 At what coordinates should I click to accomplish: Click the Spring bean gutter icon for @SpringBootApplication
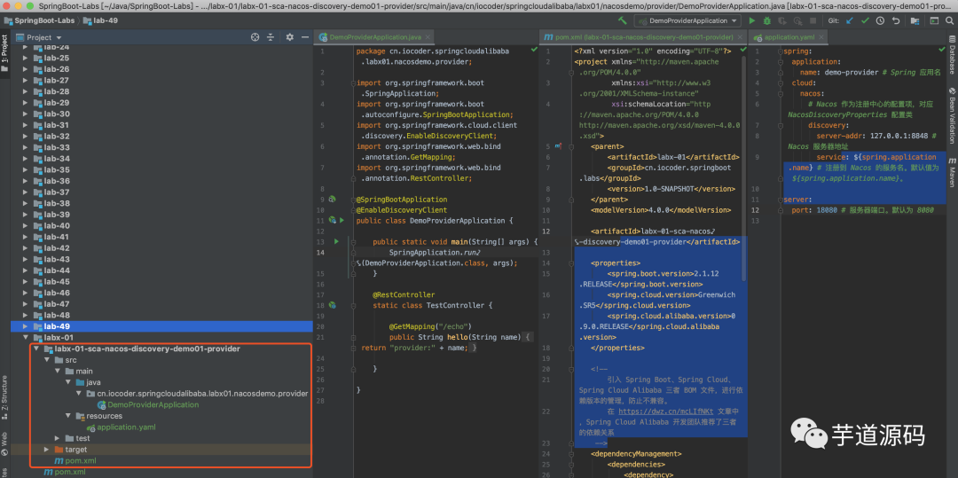[333, 199]
